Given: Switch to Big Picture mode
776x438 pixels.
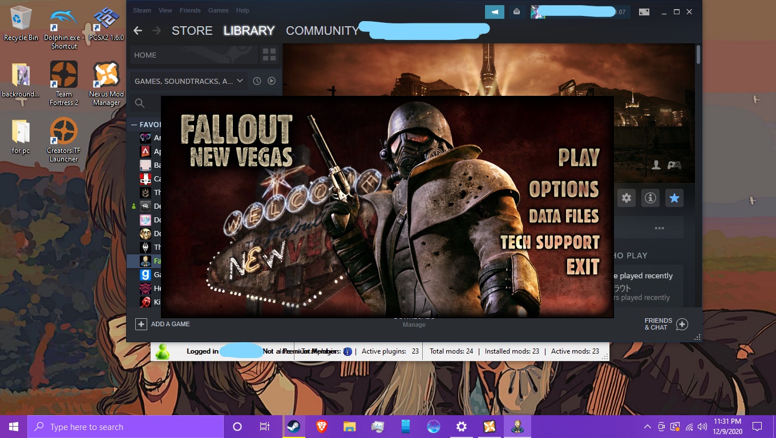Looking at the screenshot, I should coord(644,12).
